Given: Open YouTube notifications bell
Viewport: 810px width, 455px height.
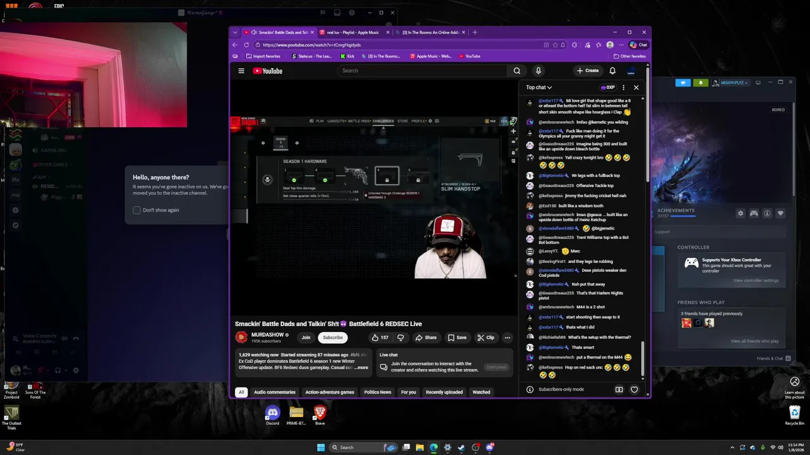Looking at the screenshot, I should click(612, 71).
